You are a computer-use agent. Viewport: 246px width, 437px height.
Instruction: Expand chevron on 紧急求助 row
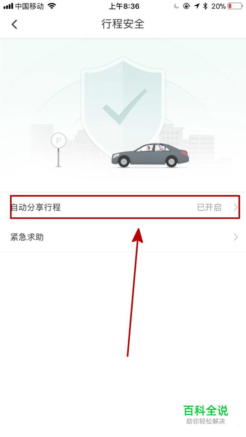click(236, 237)
